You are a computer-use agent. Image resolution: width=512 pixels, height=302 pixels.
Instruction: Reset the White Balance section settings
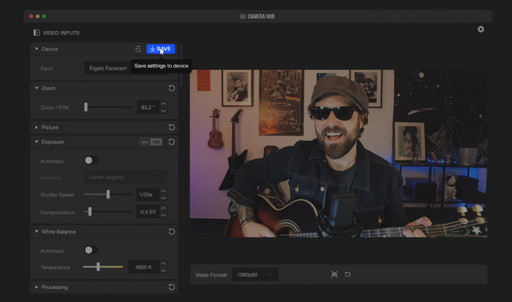(x=172, y=232)
